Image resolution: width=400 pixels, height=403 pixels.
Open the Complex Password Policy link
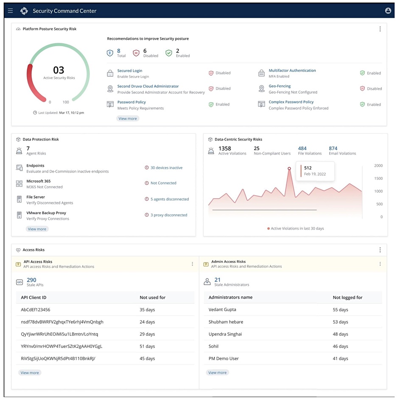291,102
